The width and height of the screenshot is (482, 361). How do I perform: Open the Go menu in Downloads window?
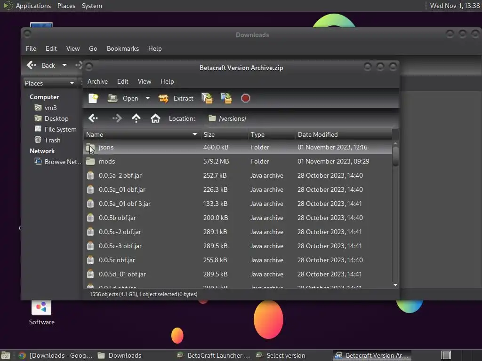pyautogui.click(x=93, y=48)
